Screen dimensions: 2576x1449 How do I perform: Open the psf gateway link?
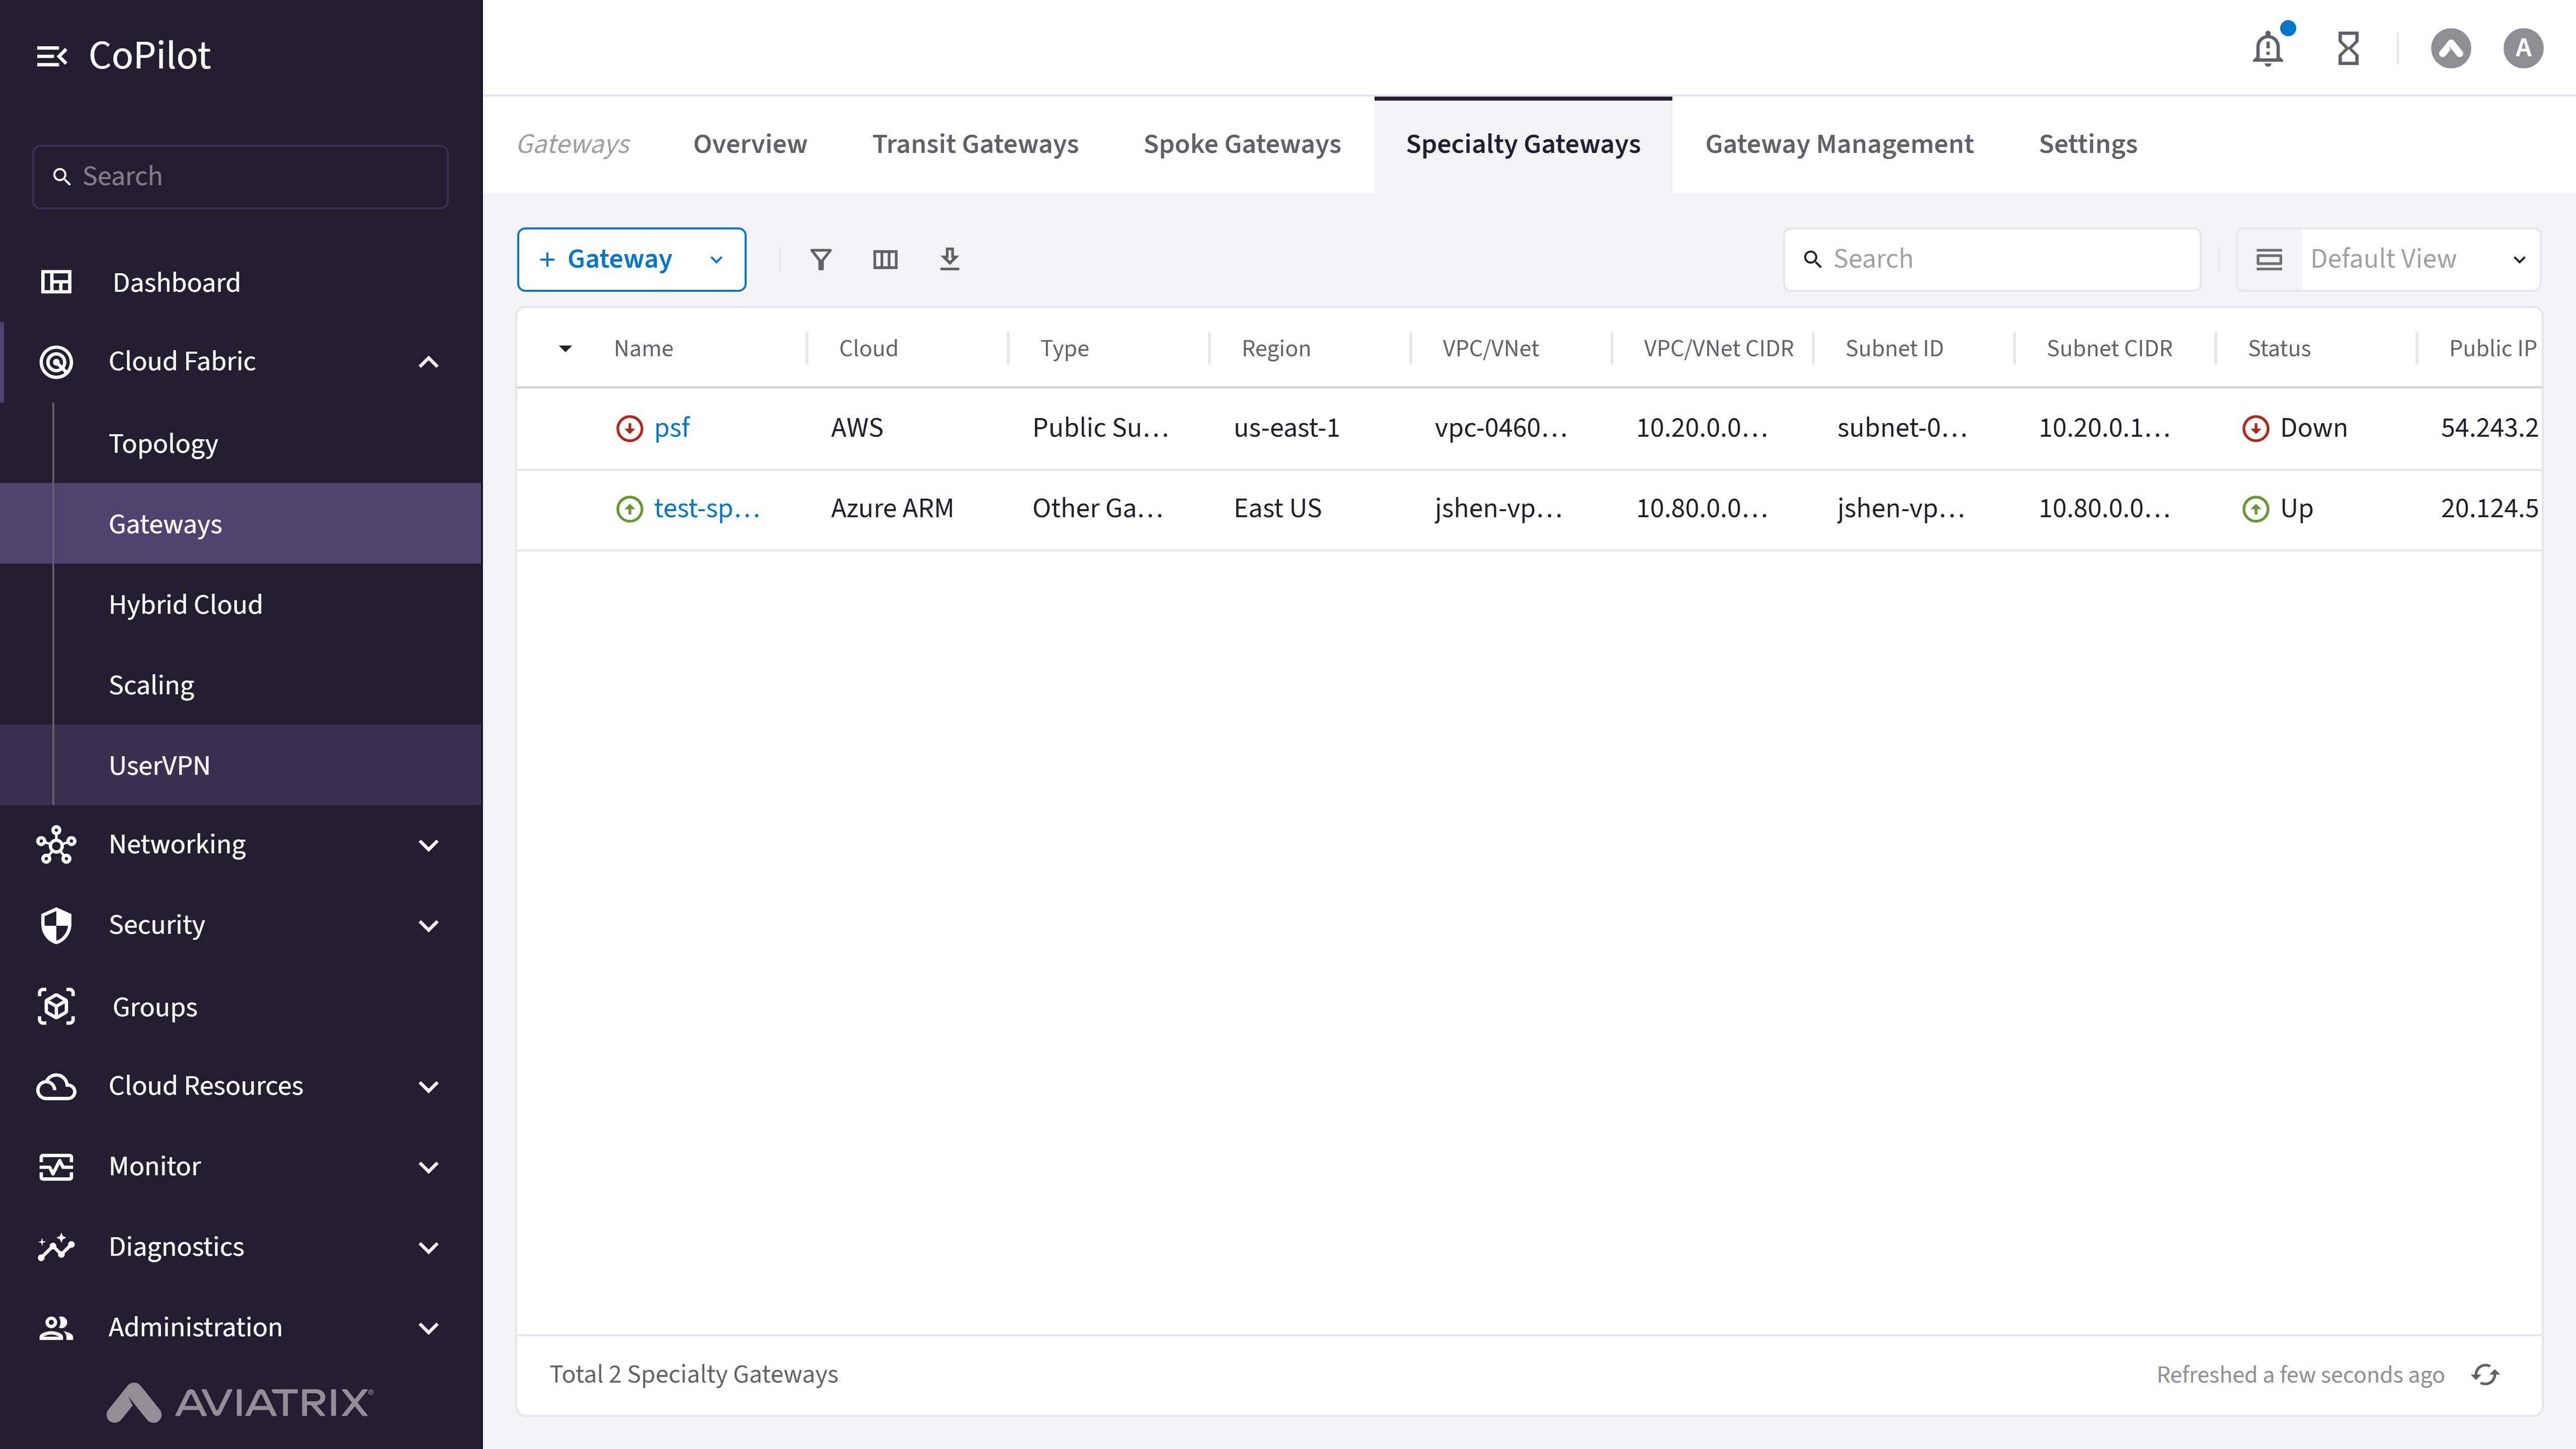671,428
